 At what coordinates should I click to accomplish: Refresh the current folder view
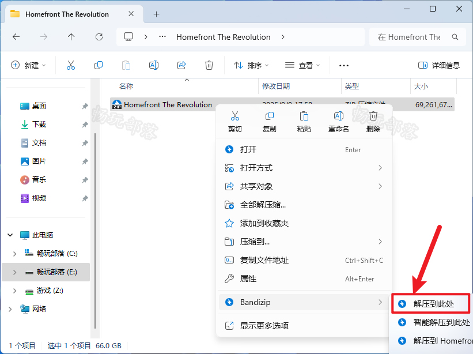[99, 37]
